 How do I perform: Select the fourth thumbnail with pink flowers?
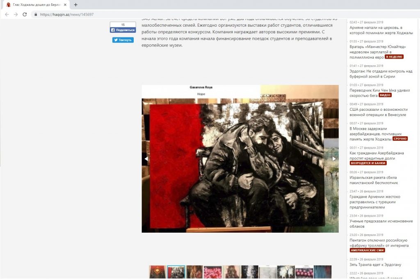click(x=213, y=272)
